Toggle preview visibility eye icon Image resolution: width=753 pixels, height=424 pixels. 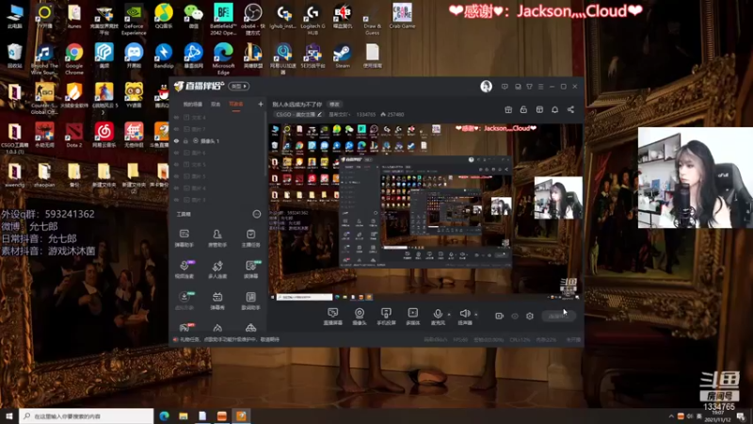[x=515, y=316]
